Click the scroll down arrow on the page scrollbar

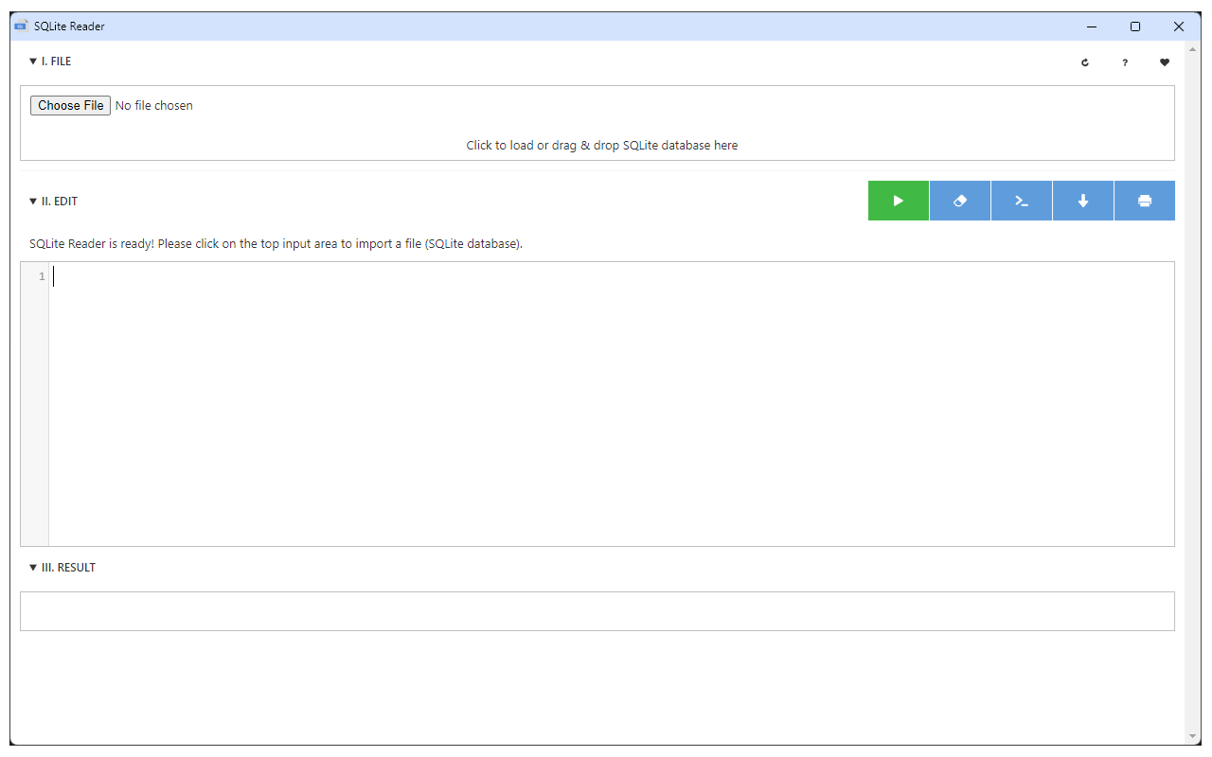pyautogui.click(x=1192, y=736)
